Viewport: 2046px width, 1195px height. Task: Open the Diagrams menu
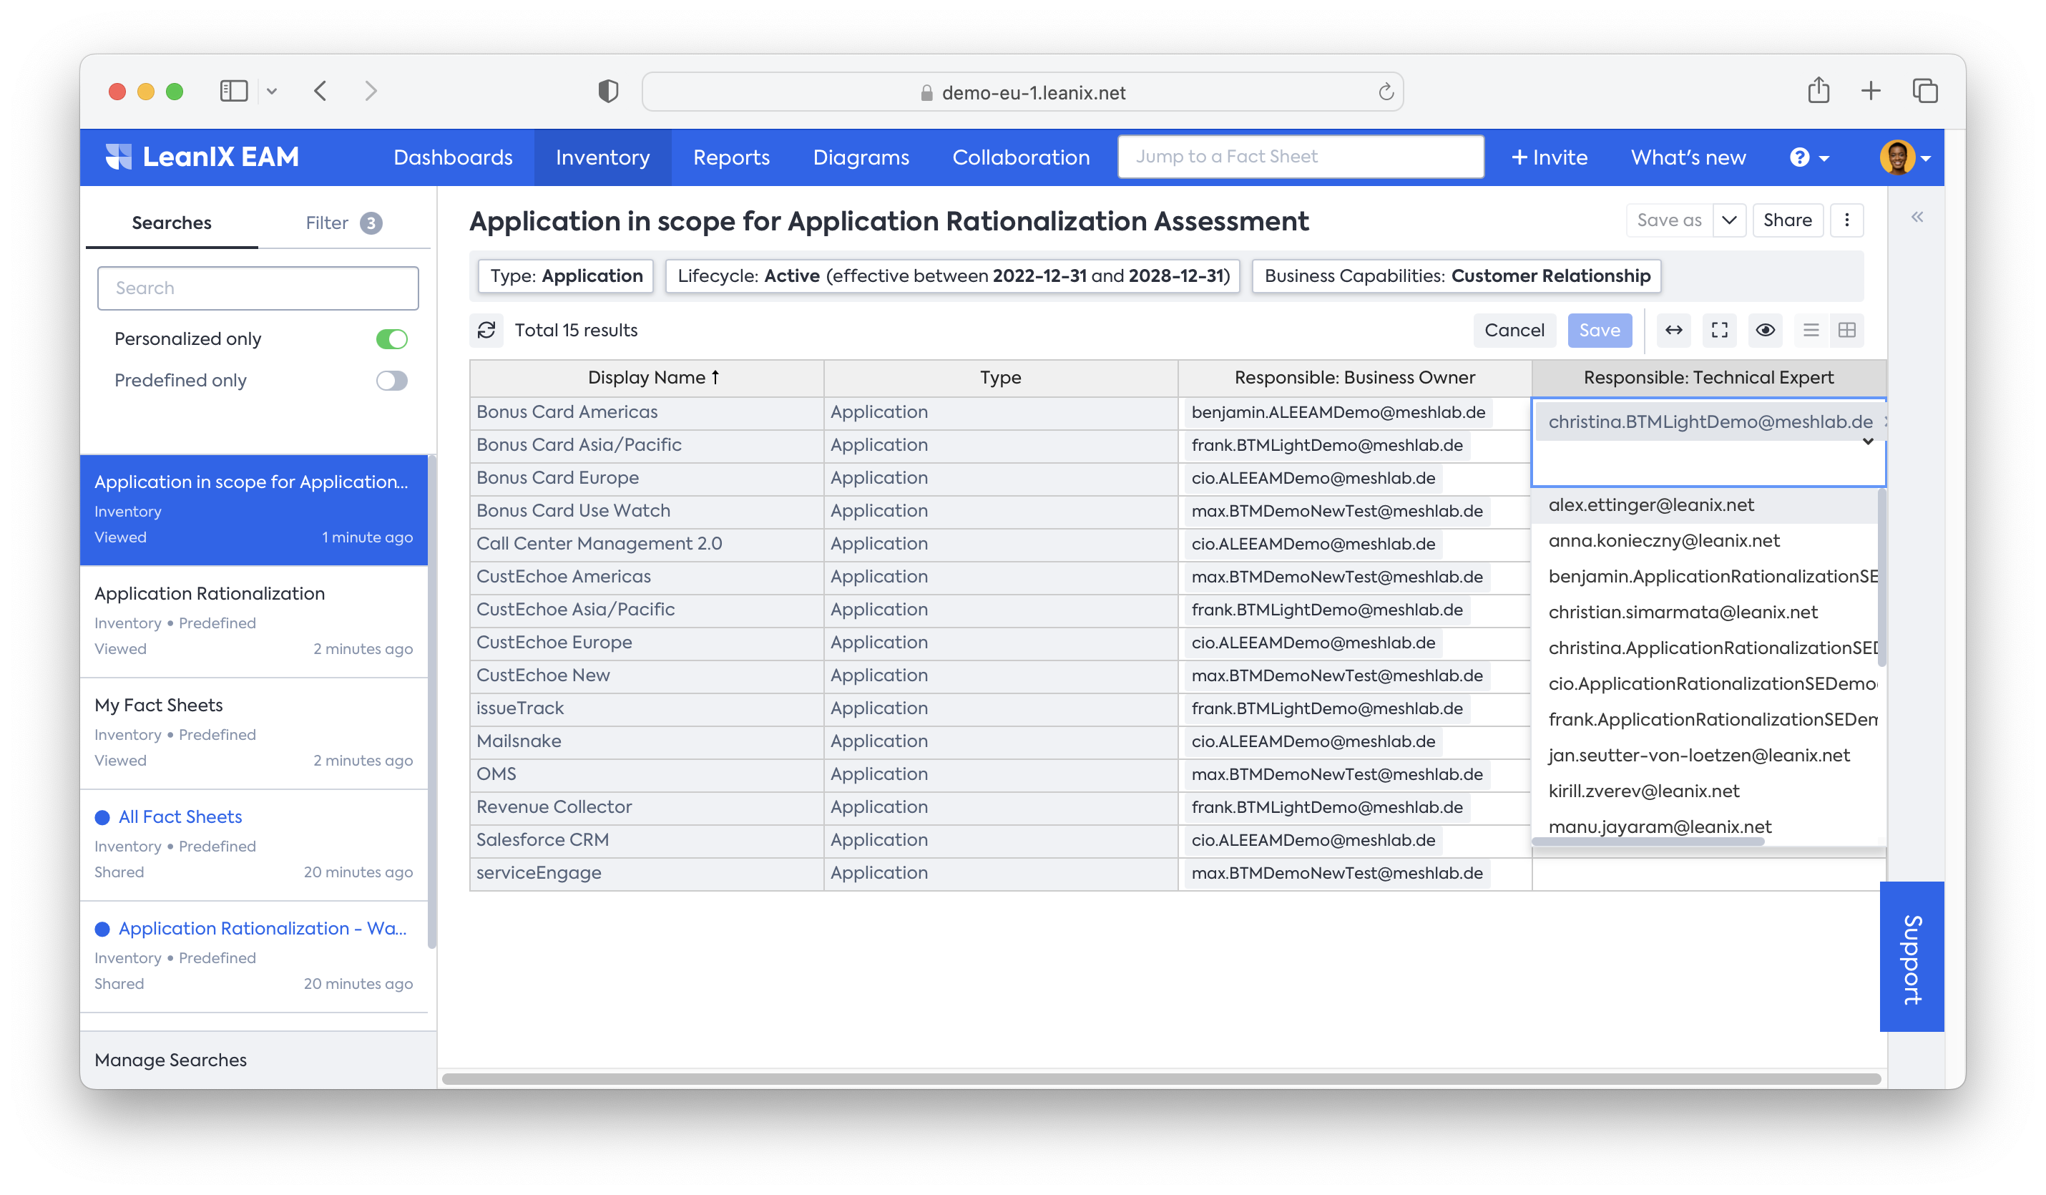[x=861, y=157]
